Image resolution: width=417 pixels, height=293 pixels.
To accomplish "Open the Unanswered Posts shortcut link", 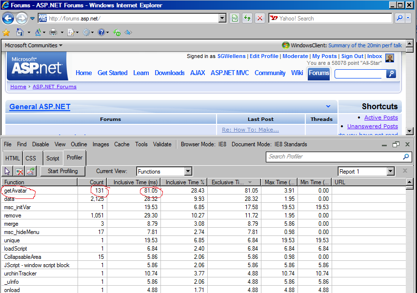I will click(373, 126).
